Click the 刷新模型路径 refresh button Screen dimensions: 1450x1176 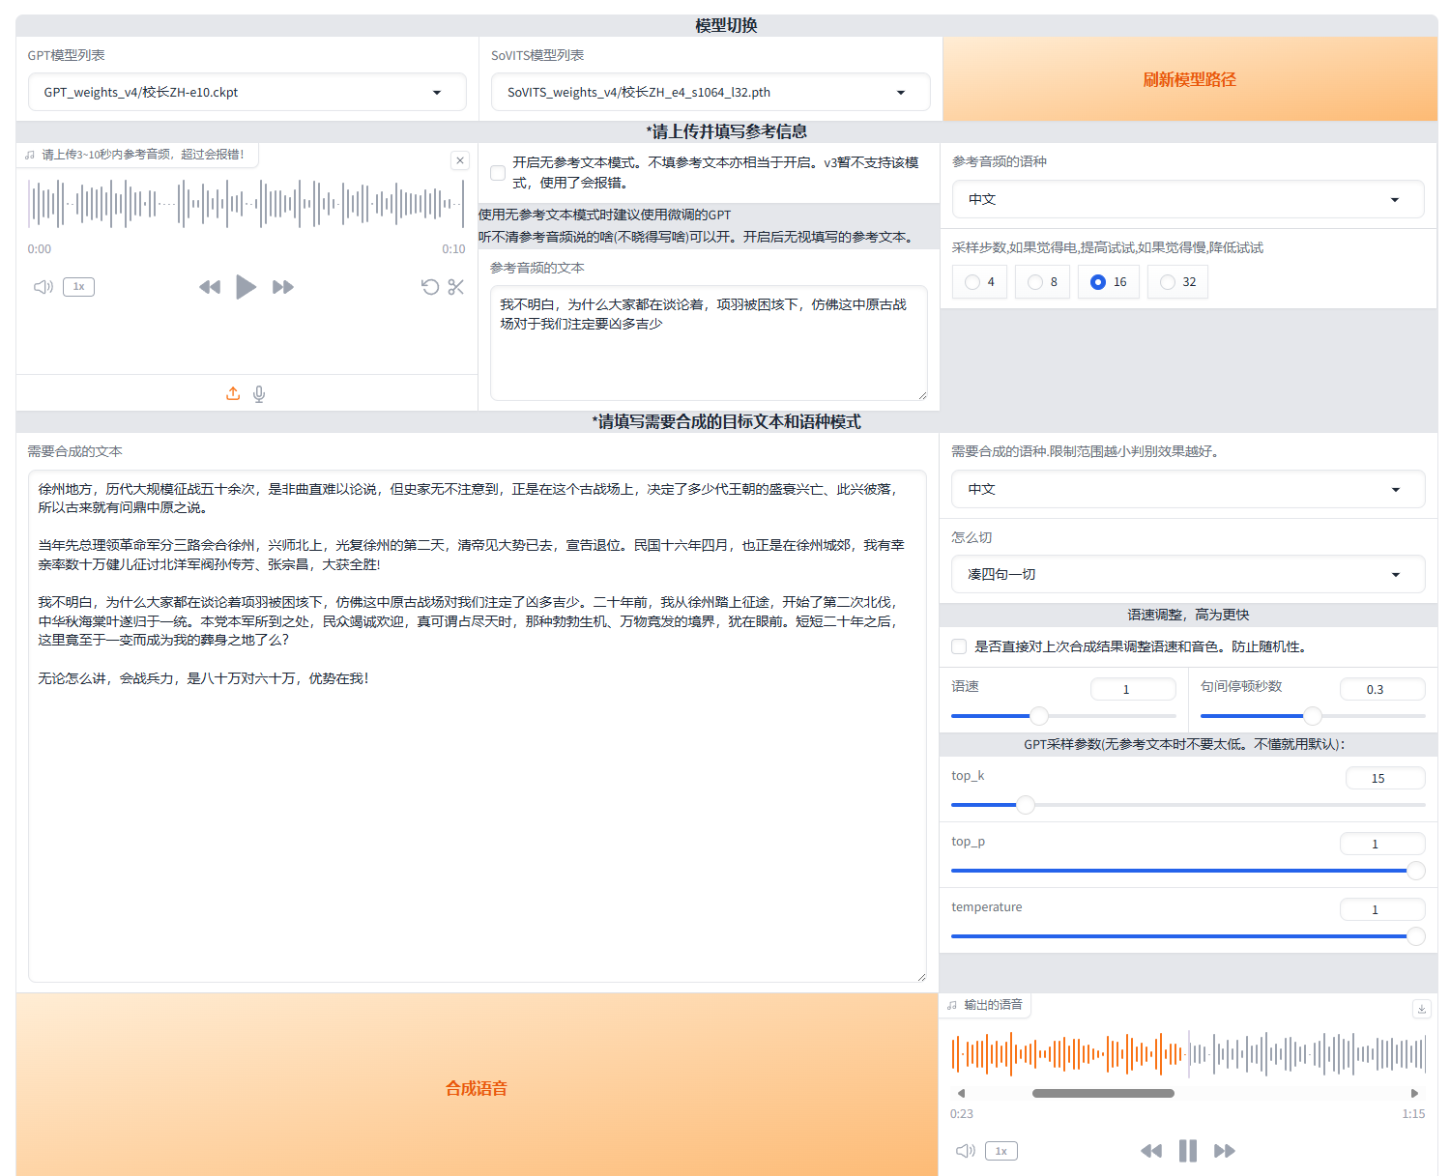(x=1189, y=79)
